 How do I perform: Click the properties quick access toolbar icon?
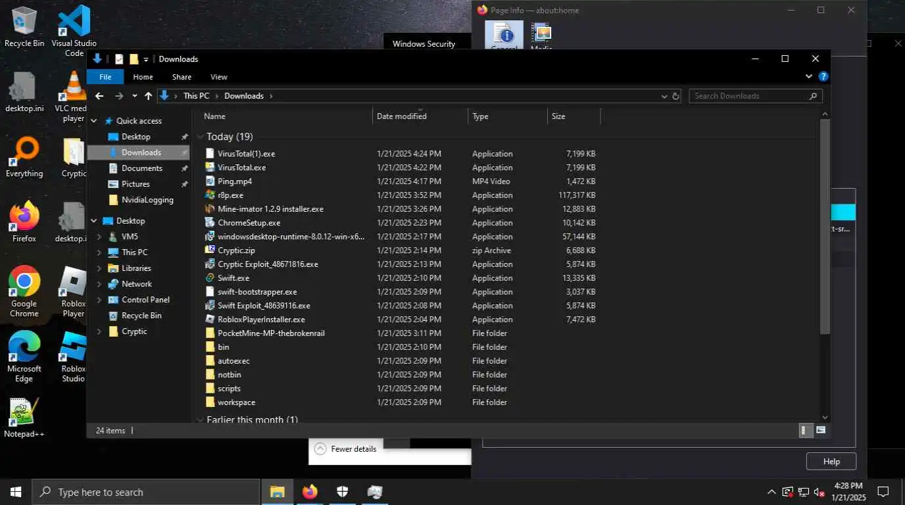(x=119, y=59)
